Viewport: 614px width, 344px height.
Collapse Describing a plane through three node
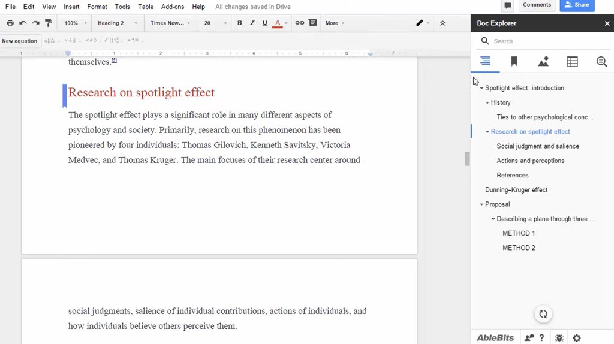[x=493, y=219]
